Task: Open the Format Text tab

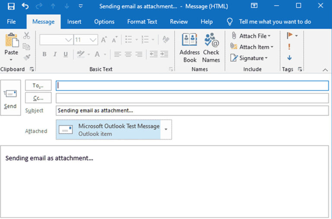Action: [x=143, y=22]
